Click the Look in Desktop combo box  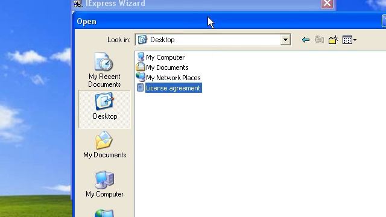tap(213, 40)
